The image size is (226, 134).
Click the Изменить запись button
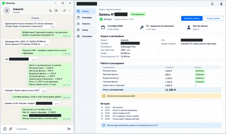192,18
